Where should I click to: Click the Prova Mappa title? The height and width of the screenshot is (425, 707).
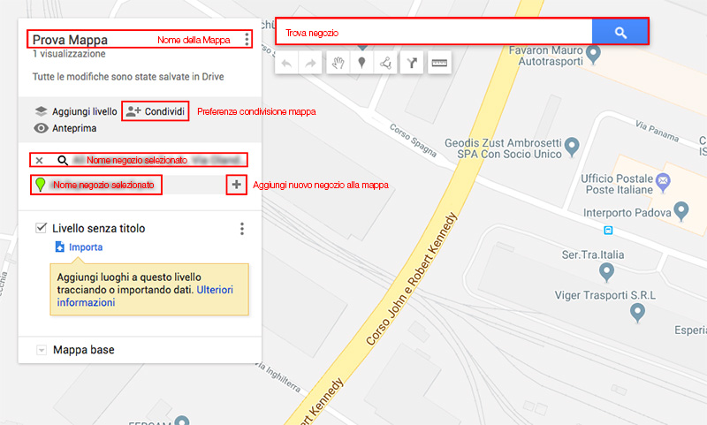(x=70, y=40)
